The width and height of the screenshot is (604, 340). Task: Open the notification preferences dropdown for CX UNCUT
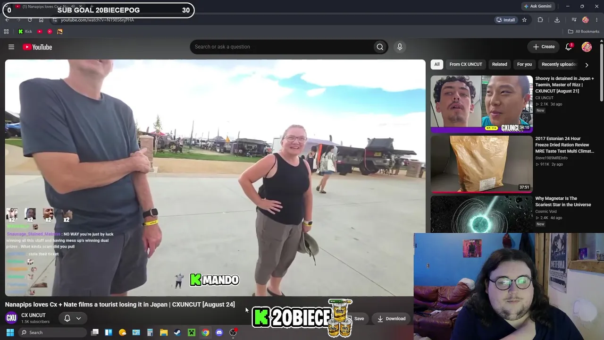(73, 318)
